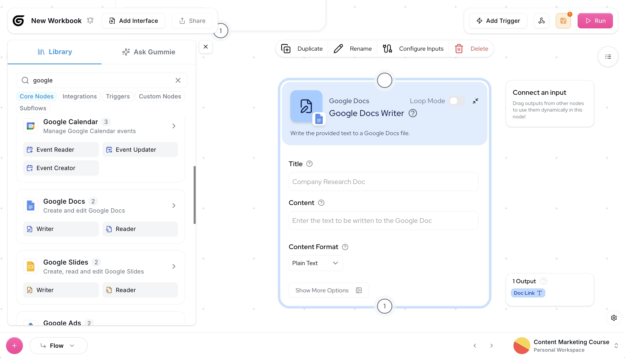Open the workspace switcher for Content Marketing Course
The width and height of the screenshot is (625, 358).
[566, 346]
